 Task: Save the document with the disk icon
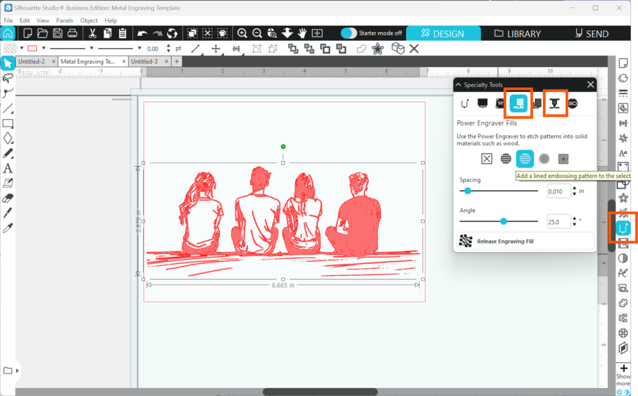[57, 33]
